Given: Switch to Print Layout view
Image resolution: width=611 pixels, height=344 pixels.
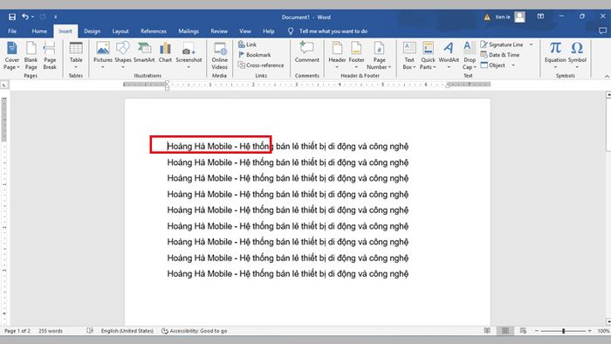Looking at the screenshot, I should point(505,331).
